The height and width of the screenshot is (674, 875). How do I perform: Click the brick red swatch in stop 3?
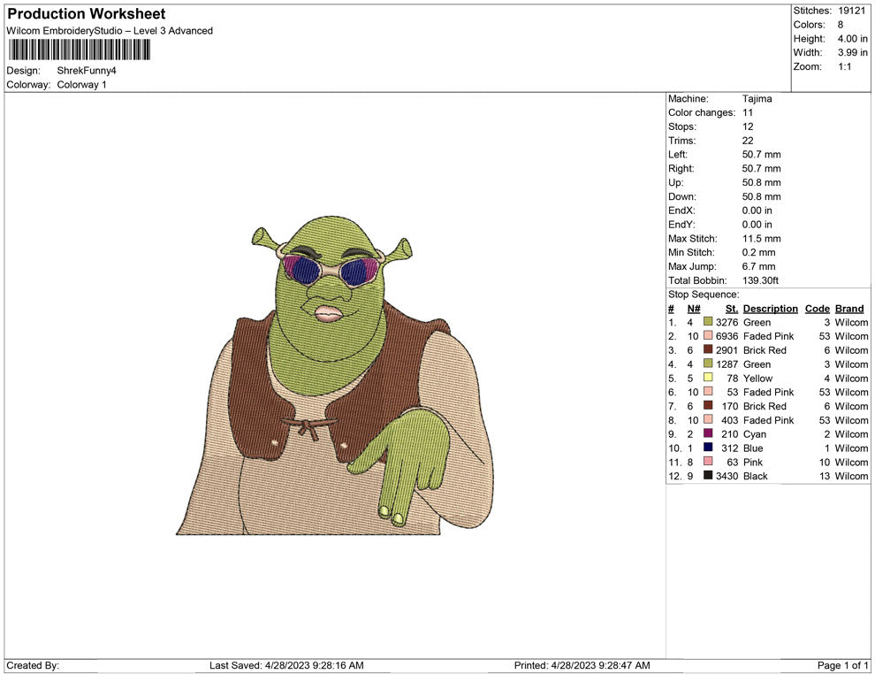708,349
